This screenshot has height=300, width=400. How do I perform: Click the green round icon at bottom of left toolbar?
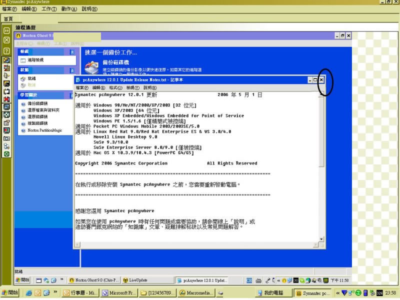[6, 154]
